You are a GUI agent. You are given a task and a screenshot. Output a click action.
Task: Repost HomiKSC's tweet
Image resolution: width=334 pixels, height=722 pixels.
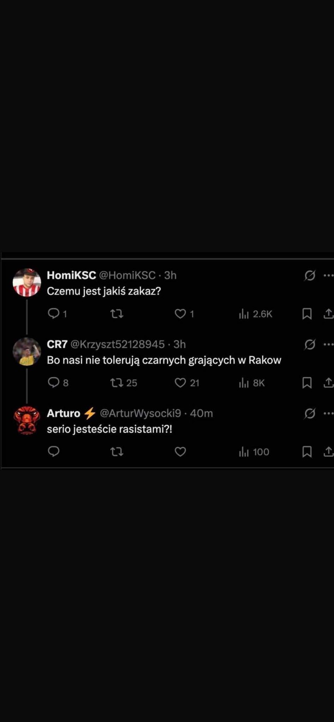tap(117, 314)
